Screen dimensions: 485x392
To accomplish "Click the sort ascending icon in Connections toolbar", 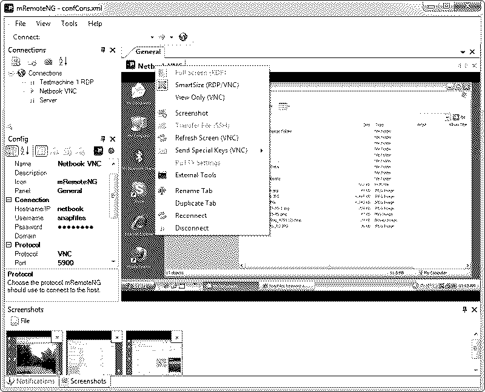I will point(64,62).
